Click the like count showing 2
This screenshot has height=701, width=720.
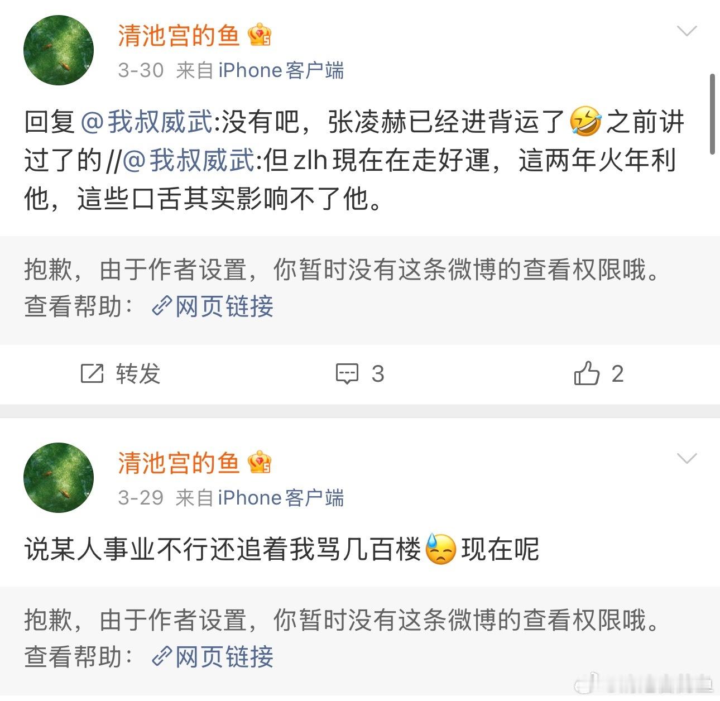(616, 374)
